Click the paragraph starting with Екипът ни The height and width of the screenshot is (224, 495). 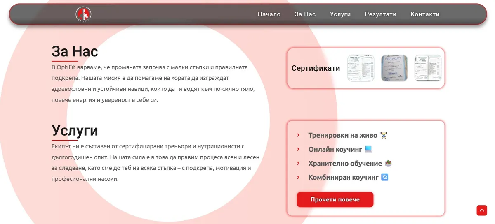[156, 163]
